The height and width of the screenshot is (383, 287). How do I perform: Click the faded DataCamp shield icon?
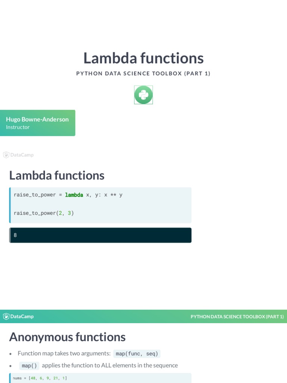6,155
